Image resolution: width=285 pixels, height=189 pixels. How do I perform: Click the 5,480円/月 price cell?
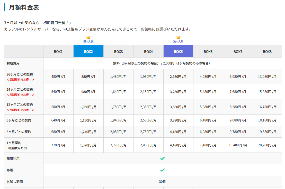point(208,92)
